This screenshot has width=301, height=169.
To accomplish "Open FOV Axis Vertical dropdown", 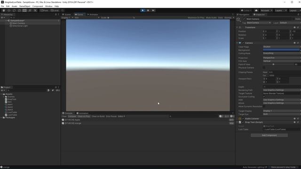I will [x=282, y=61].
